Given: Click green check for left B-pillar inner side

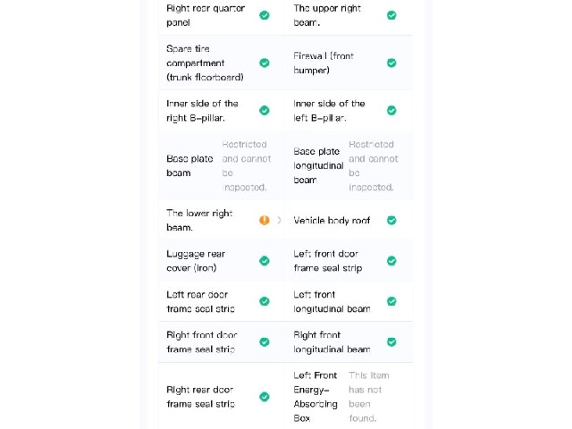Looking at the screenshot, I should tap(391, 110).
